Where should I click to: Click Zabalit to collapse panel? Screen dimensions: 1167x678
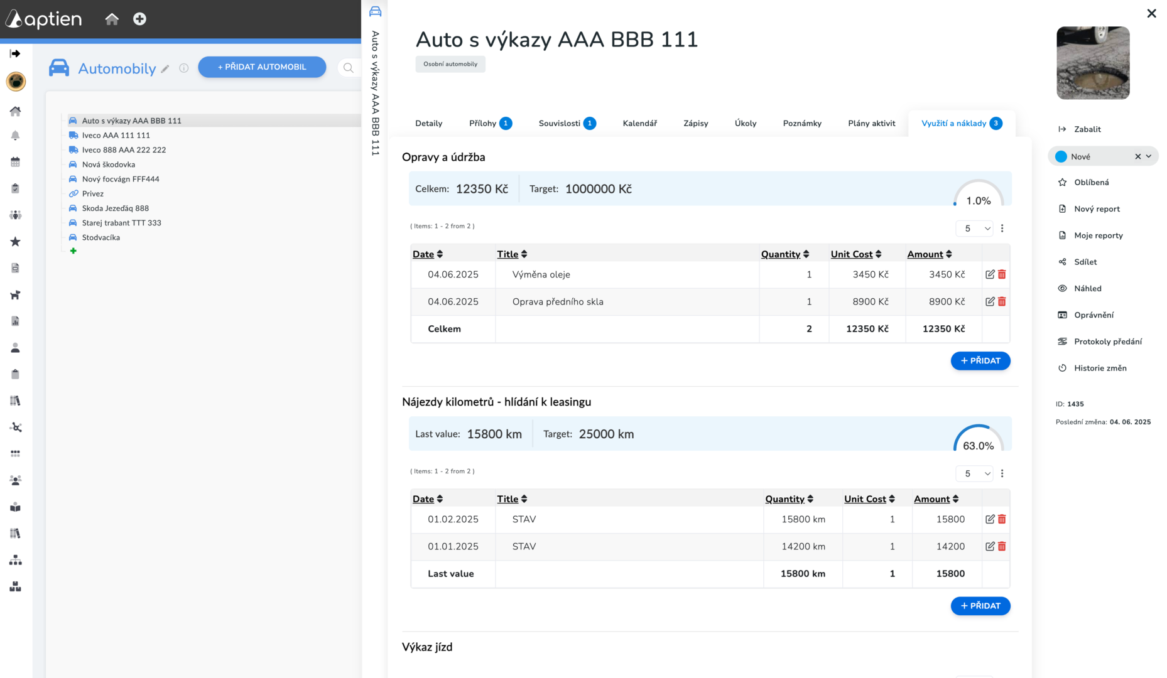1080,129
